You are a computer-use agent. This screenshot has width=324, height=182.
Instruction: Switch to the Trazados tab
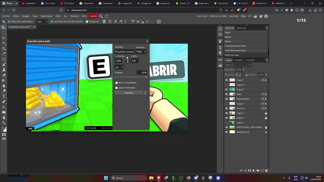(250, 60)
